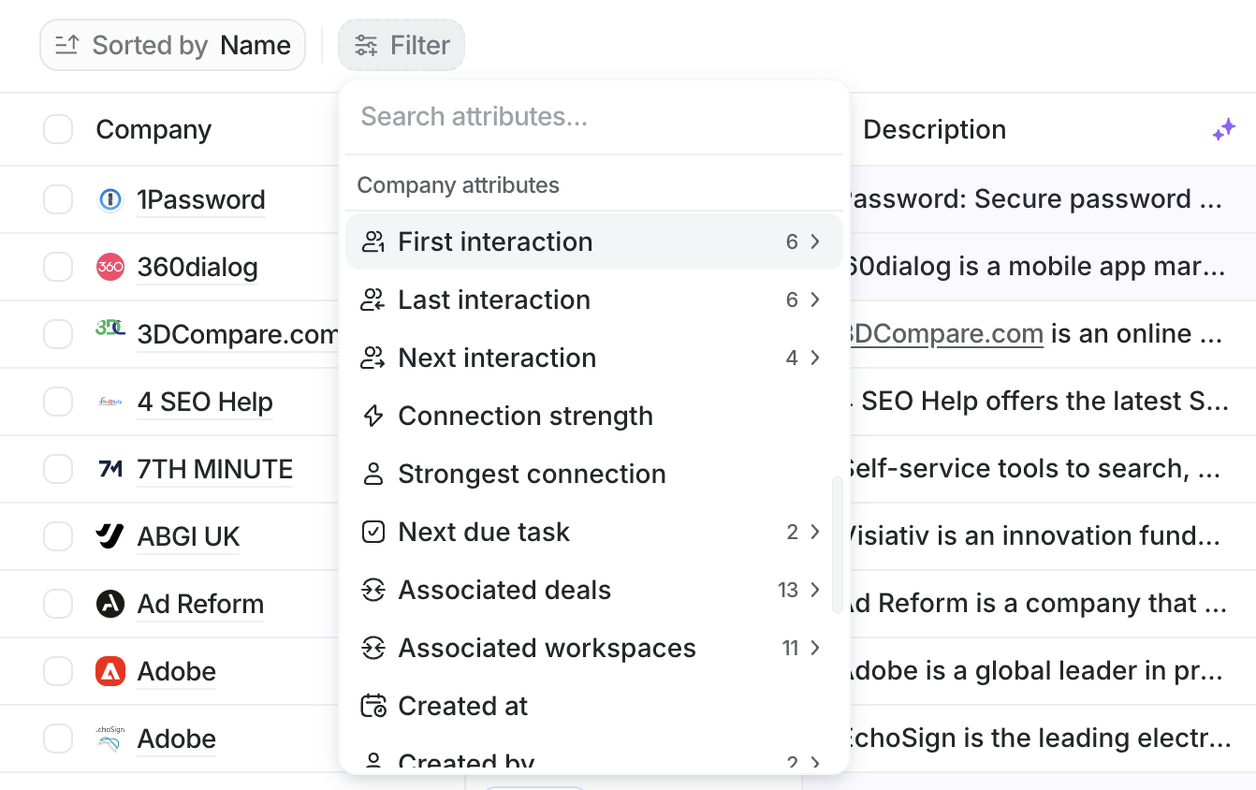Click the AI sparkle icon beside Description
1256x790 pixels.
click(x=1223, y=130)
